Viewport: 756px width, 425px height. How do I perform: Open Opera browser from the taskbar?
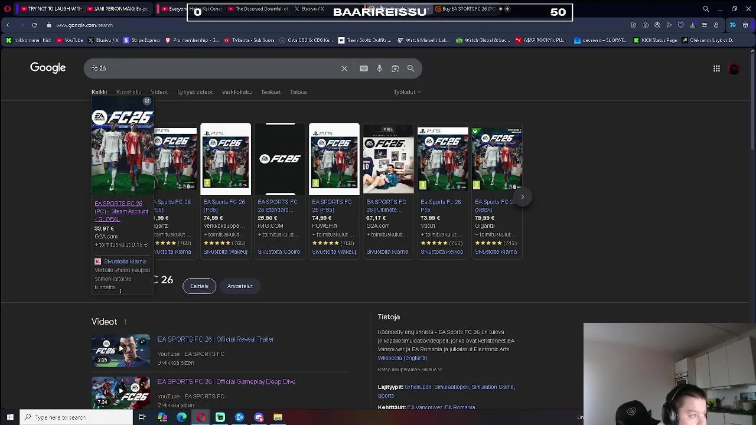(x=201, y=417)
